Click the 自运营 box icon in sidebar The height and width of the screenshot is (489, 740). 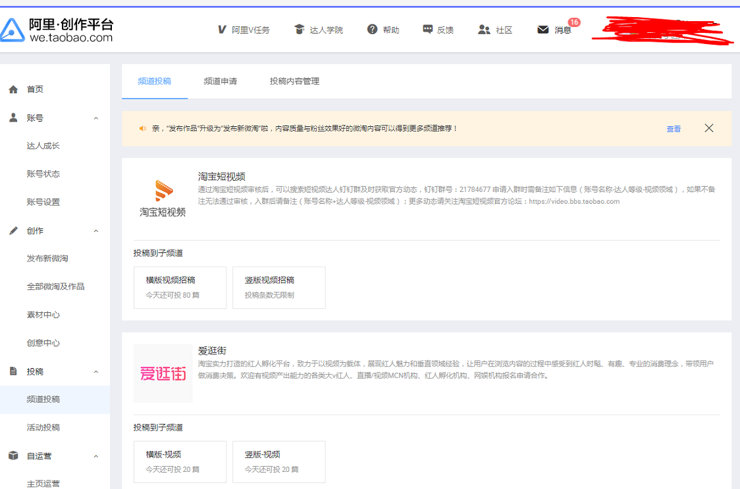(13, 455)
